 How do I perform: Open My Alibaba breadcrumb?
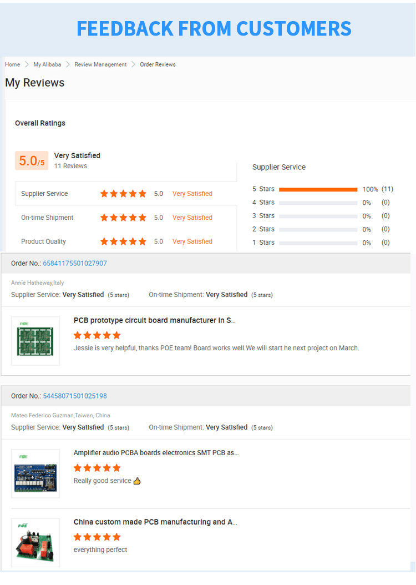[x=48, y=64]
